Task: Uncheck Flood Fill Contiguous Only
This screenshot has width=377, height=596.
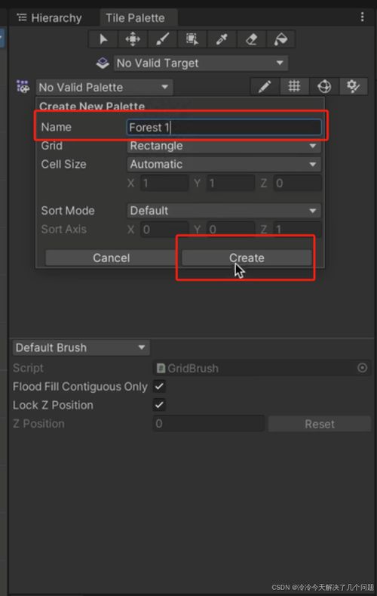Action: [x=159, y=387]
